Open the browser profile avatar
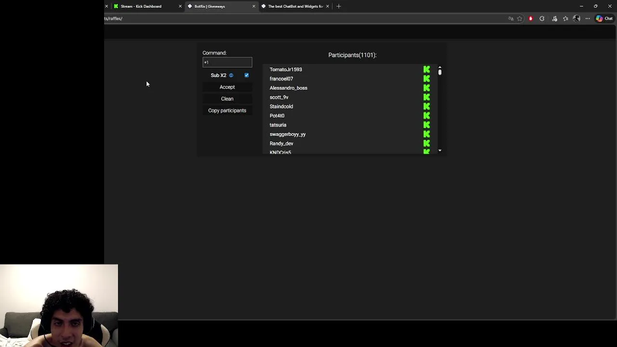 pyautogui.click(x=577, y=19)
